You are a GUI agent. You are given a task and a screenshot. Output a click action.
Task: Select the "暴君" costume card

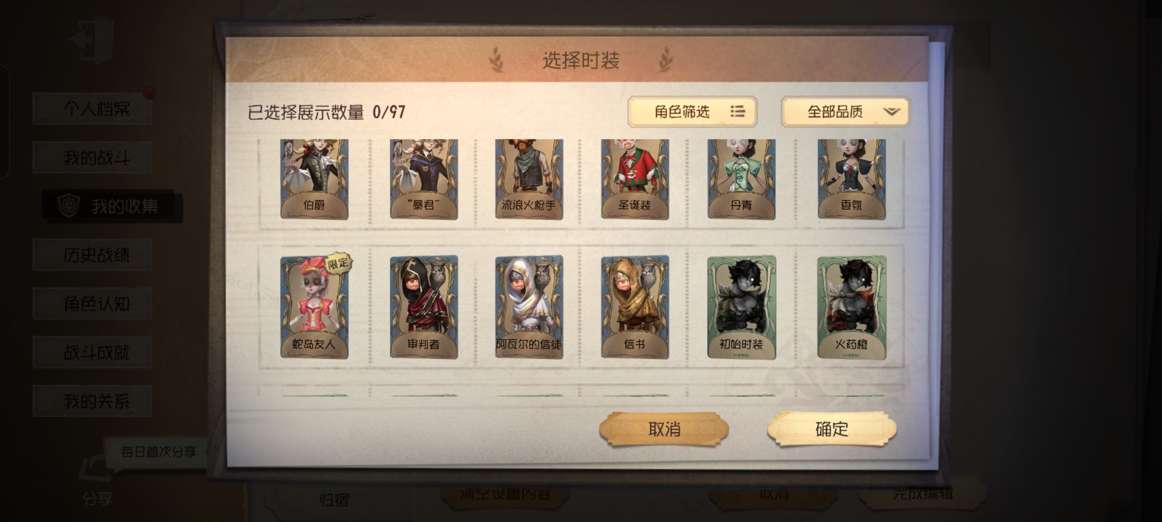click(x=424, y=179)
